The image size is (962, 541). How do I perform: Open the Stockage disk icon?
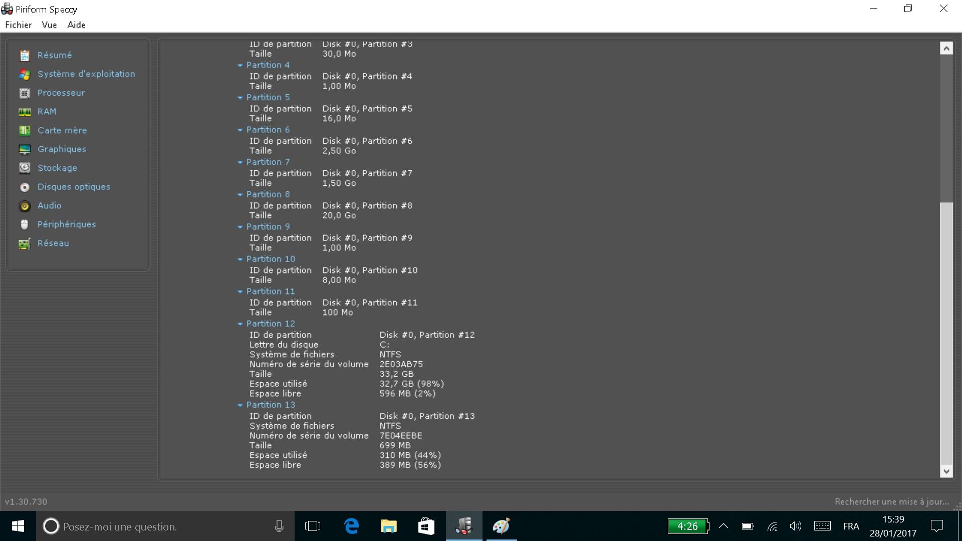point(25,168)
